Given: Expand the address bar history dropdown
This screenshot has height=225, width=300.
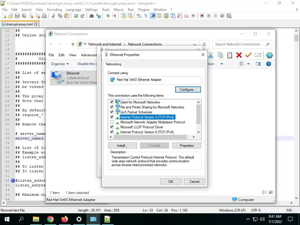Looking at the screenshot, I should pyautogui.click(x=195, y=44).
